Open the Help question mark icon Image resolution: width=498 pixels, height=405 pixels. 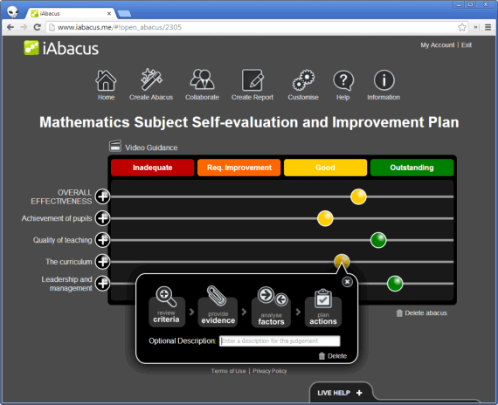pos(343,80)
